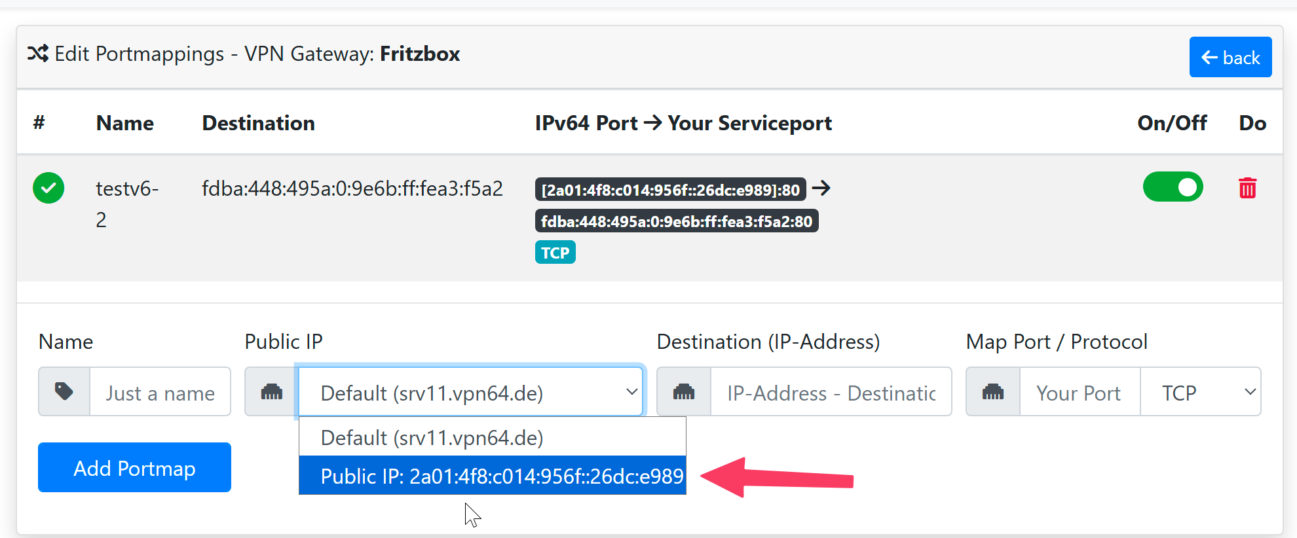Click the Name input field
Viewport: 1297px width, 538px height.
tap(160, 392)
